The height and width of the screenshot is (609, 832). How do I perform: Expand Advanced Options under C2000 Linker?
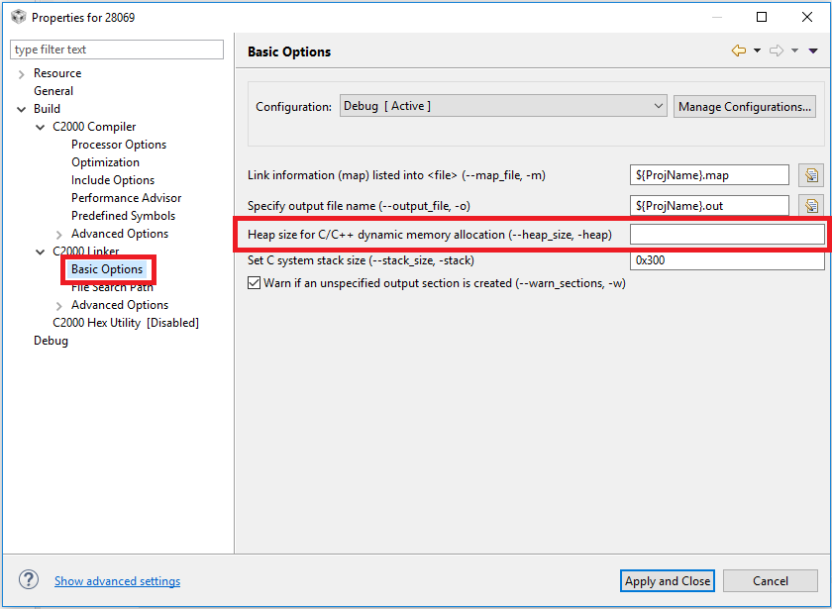[x=57, y=304]
